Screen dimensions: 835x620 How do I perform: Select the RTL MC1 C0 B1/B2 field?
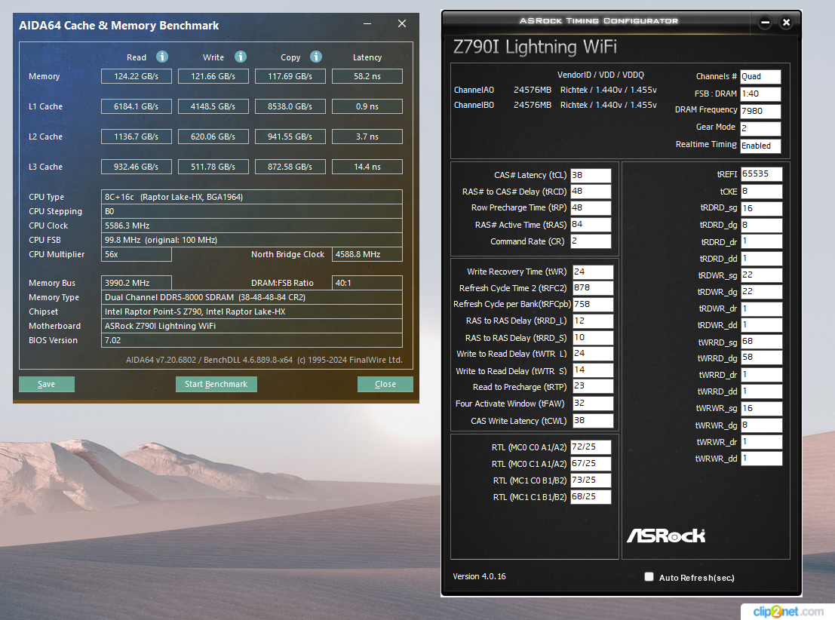coord(591,480)
